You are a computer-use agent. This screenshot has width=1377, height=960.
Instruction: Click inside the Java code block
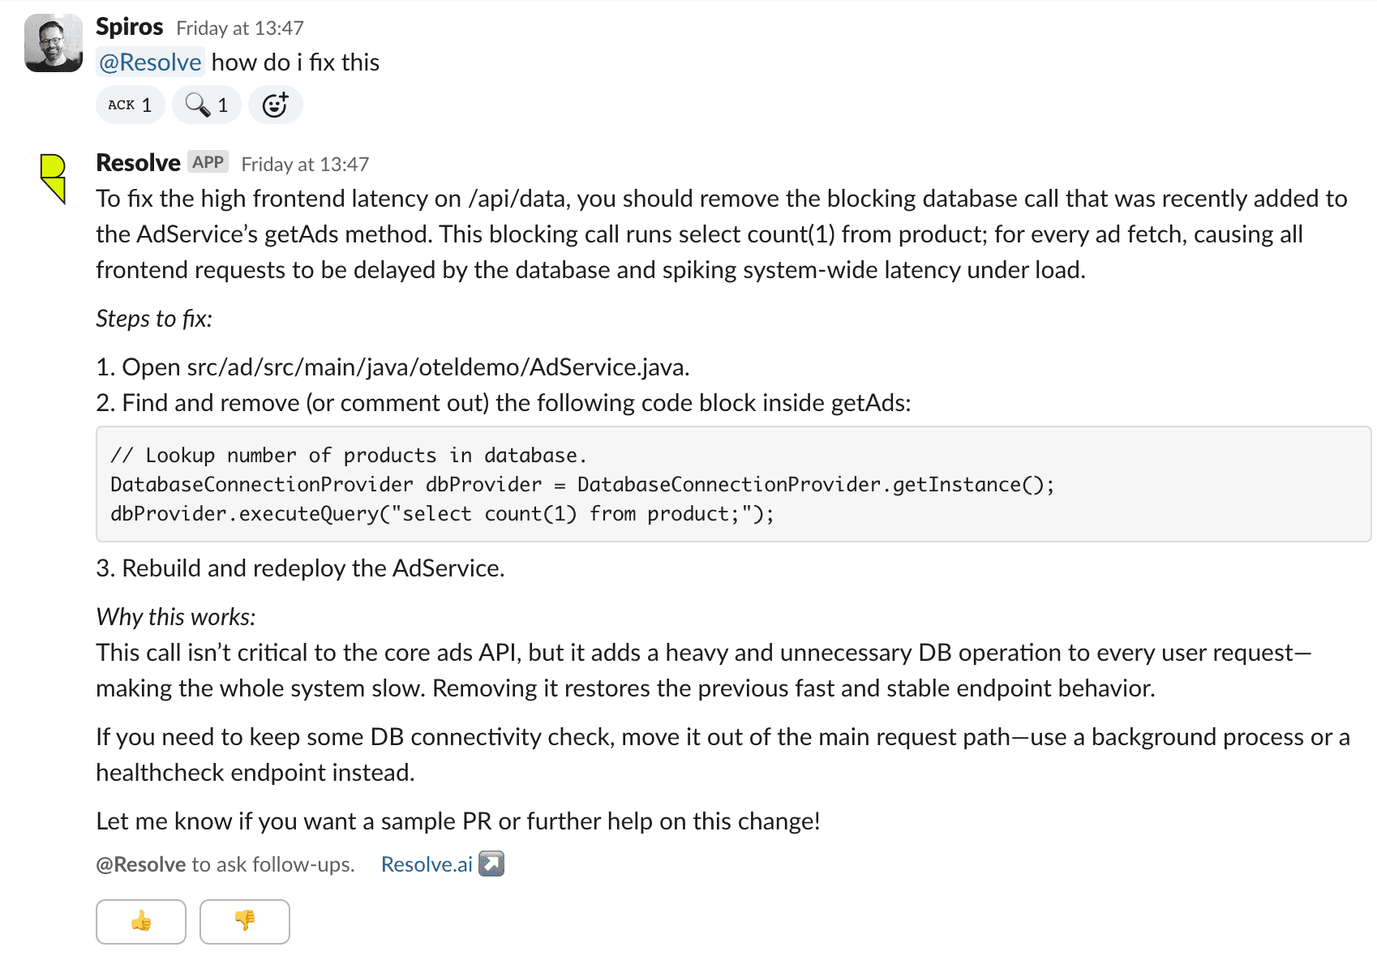point(730,484)
